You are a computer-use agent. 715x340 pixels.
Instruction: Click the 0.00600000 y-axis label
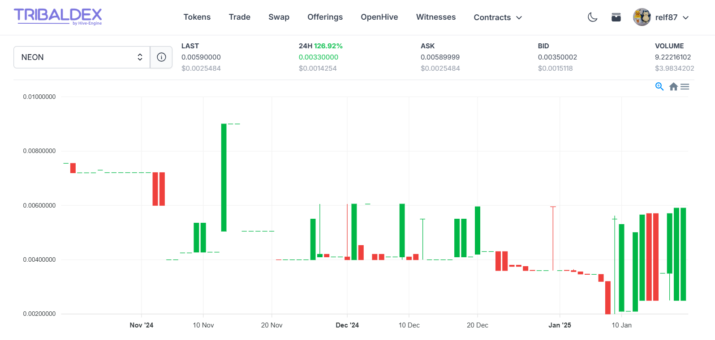pos(39,205)
